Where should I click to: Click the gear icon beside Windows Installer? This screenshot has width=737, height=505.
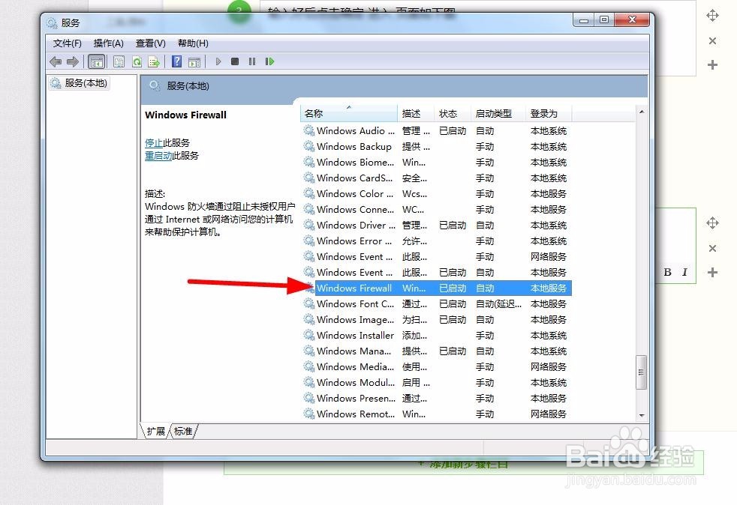(308, 335)
